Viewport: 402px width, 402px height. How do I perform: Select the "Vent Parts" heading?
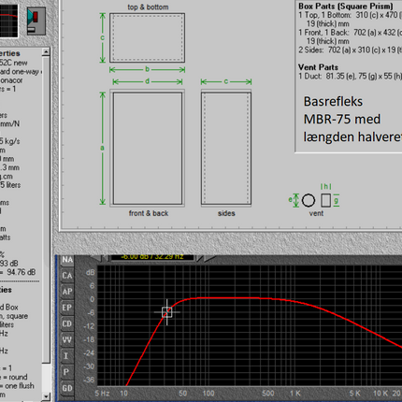[x=318, y=67]
